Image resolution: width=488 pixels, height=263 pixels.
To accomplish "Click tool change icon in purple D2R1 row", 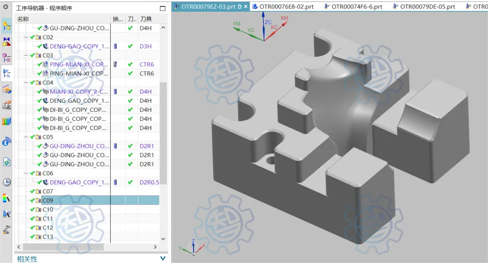I will (115, 146).
